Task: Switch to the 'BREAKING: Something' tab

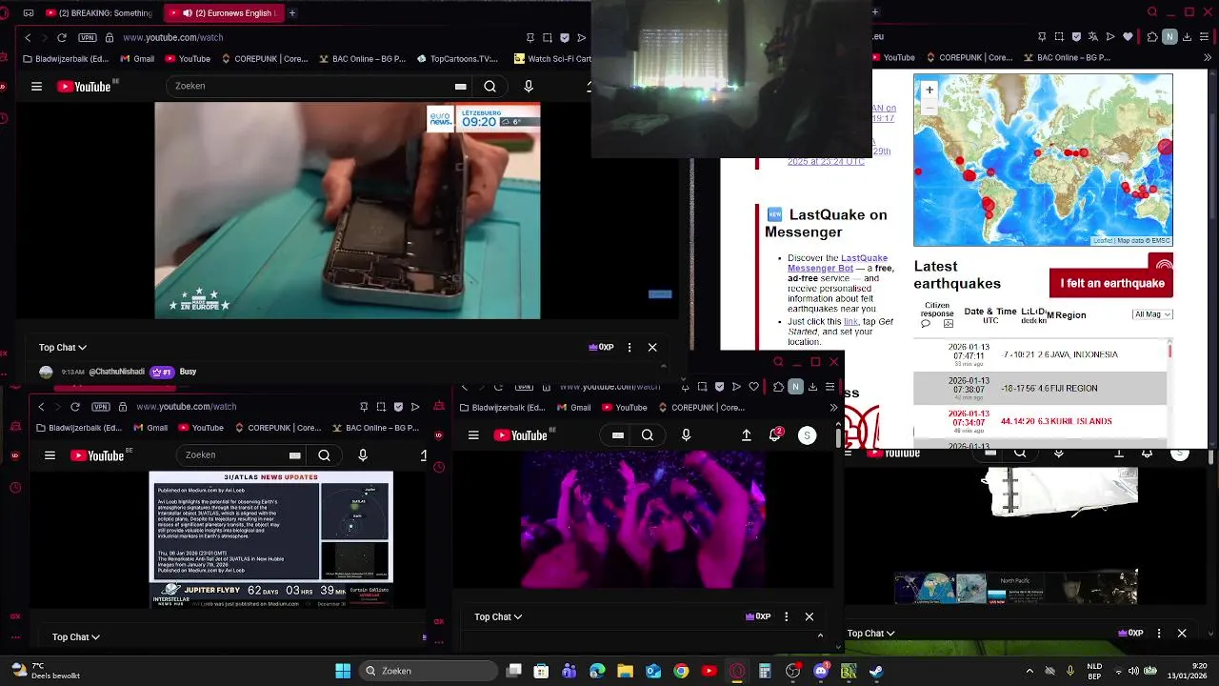Action: 99,13
